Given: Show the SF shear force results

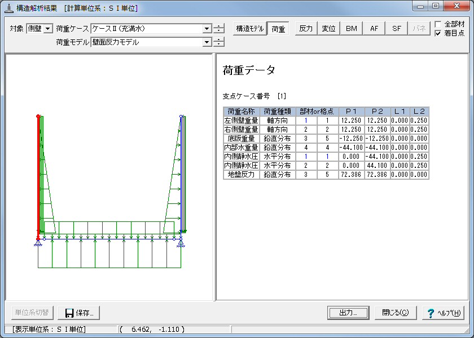Looking at the screenshot, I should pyautogui.click(x=397, y=29).
